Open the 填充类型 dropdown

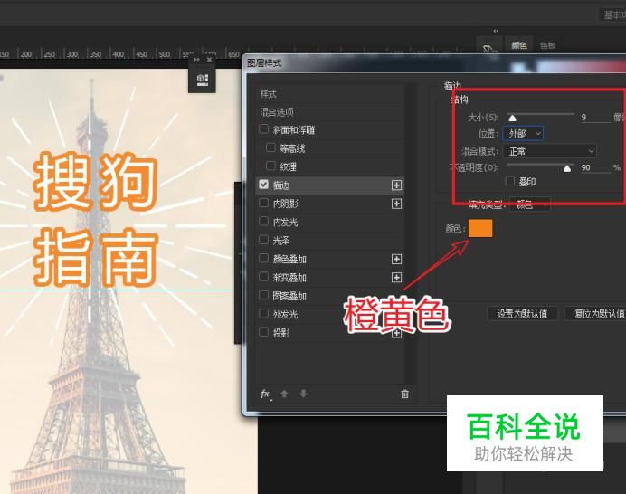coord(530,204)
